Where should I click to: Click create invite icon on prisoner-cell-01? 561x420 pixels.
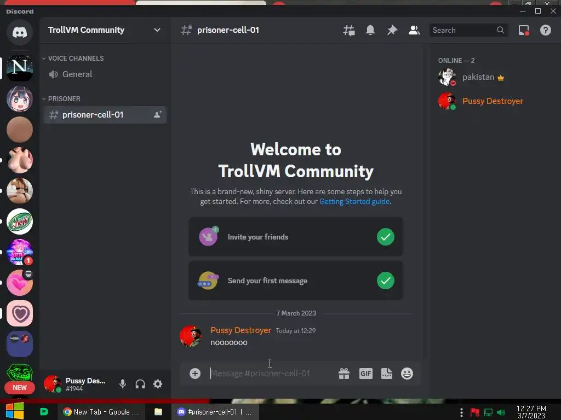click(x=158, y=115)
